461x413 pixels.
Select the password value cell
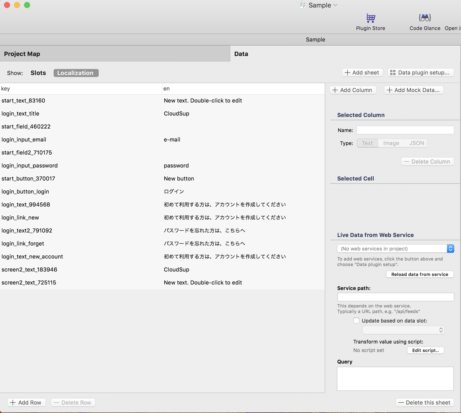click(x=176, y=165)
